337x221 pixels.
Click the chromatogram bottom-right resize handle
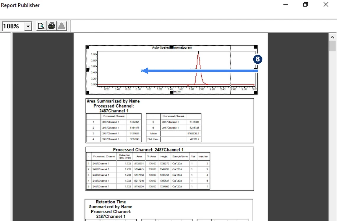point(256,93)
